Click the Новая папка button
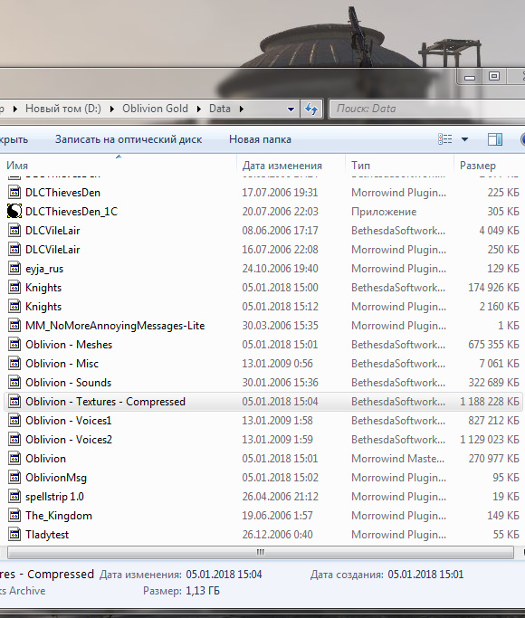Screen dimensions: 525x618 pos(260,139)
